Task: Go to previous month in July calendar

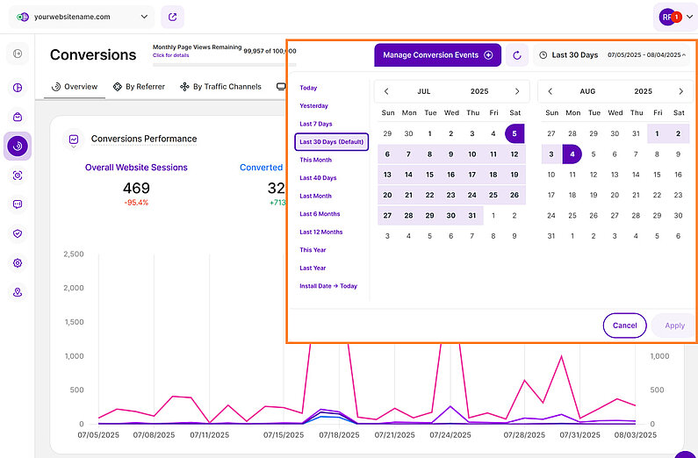Action: 386,91
